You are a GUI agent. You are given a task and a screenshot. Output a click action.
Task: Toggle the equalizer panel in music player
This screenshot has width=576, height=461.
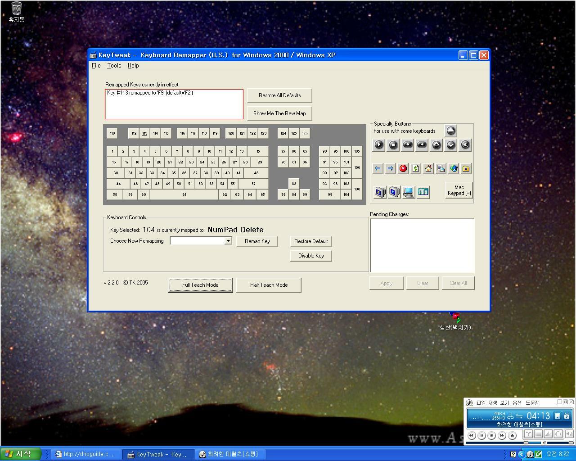click(x=549, y=434)
